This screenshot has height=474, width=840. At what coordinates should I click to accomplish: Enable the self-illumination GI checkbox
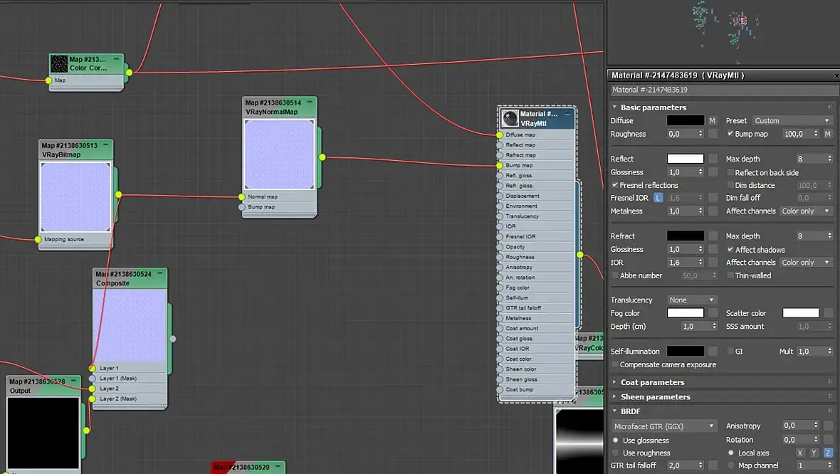point(730,352)
